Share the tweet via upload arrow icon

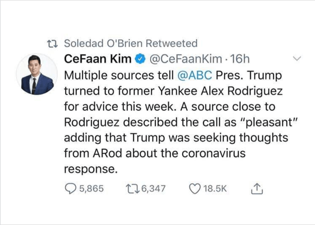click(x=257, y=188)
